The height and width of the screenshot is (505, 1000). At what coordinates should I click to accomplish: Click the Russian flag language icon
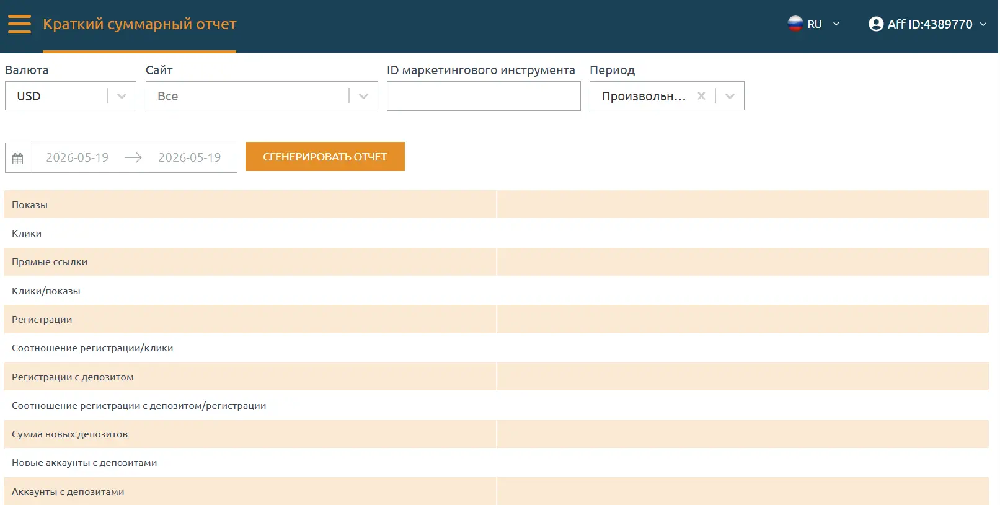795,24
